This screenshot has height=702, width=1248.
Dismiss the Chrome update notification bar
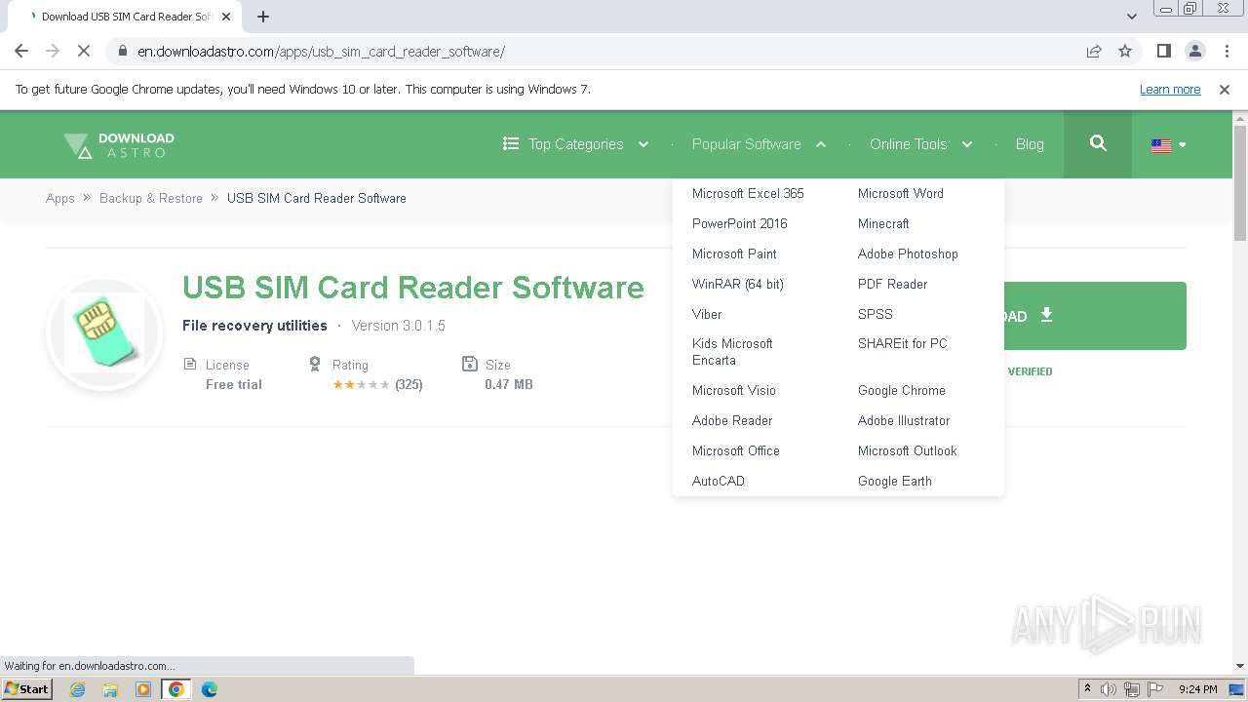tap(1225, 89)
